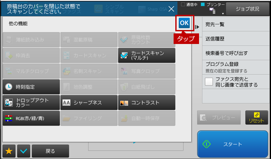This screenshot has height=159, width=271.
Task: Click the printer device icon
Action: tap(213, 11)
